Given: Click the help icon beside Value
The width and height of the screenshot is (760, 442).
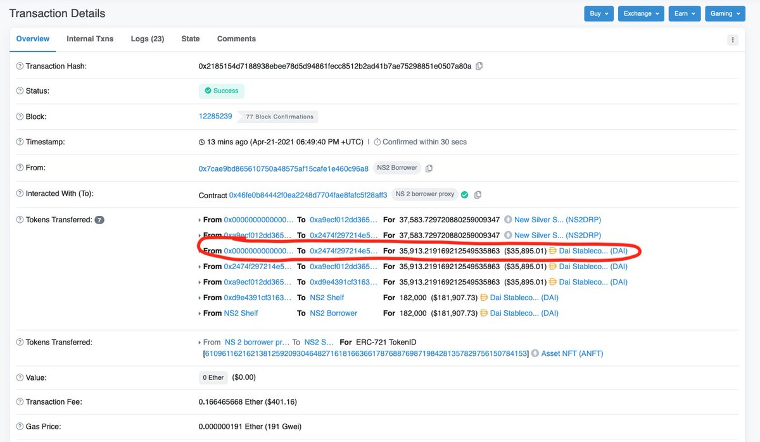Looking at the screenshot, I should click(x=20, y=378).
